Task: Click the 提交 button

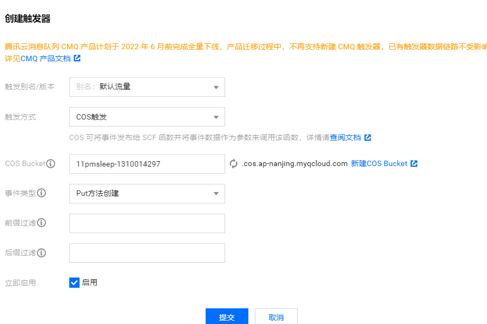Action: [227, 316]
